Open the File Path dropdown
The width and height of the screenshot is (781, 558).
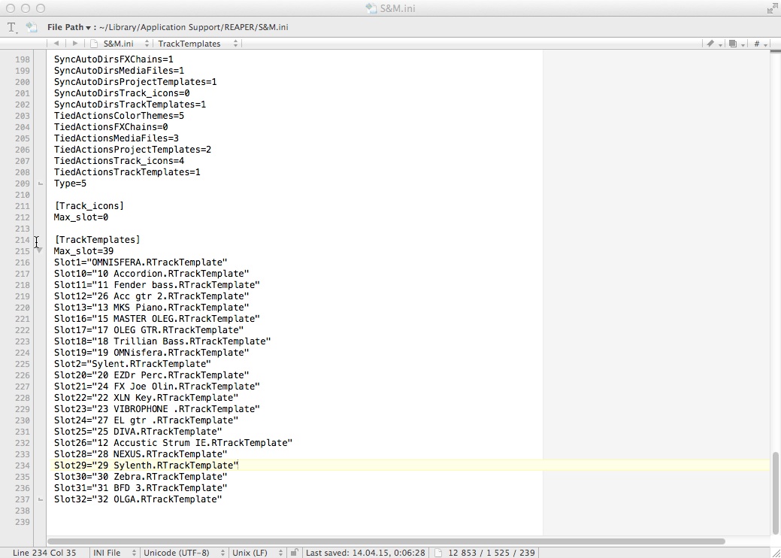tap(69, 27)
